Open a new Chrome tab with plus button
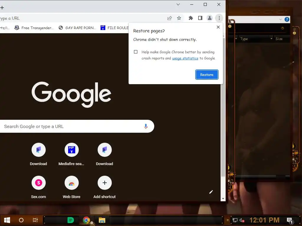 [2, 8]
